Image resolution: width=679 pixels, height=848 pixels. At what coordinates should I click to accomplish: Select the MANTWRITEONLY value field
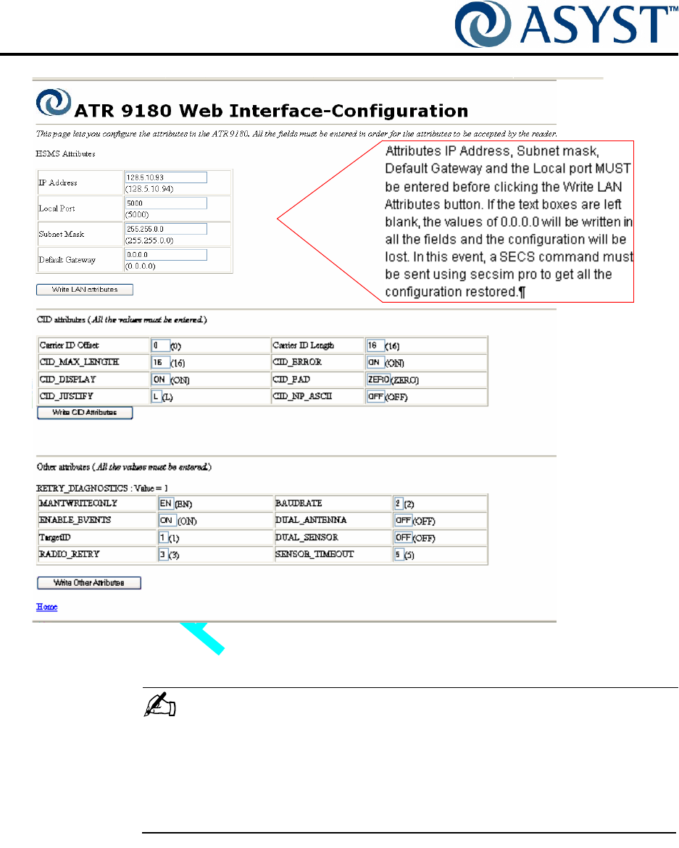tap(165, 503)
